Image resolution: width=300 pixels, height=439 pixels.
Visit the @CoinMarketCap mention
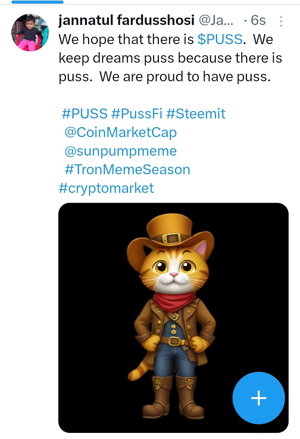[121, 132]
